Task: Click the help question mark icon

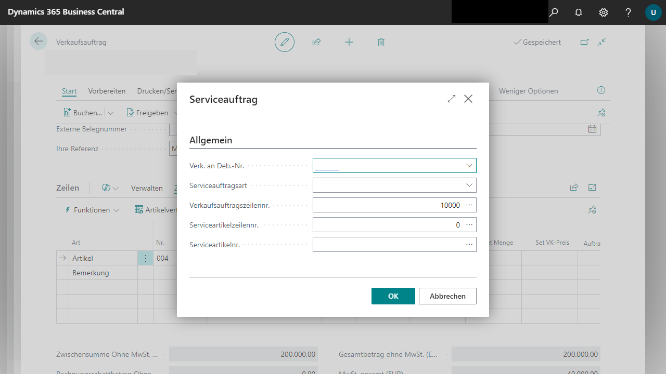Action: [628, 12]
